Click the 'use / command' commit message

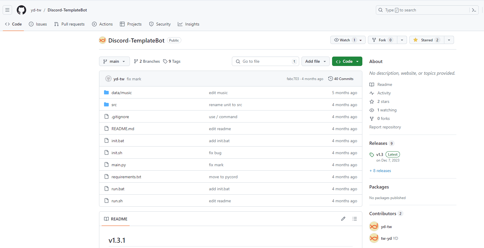tap(223, 117)
